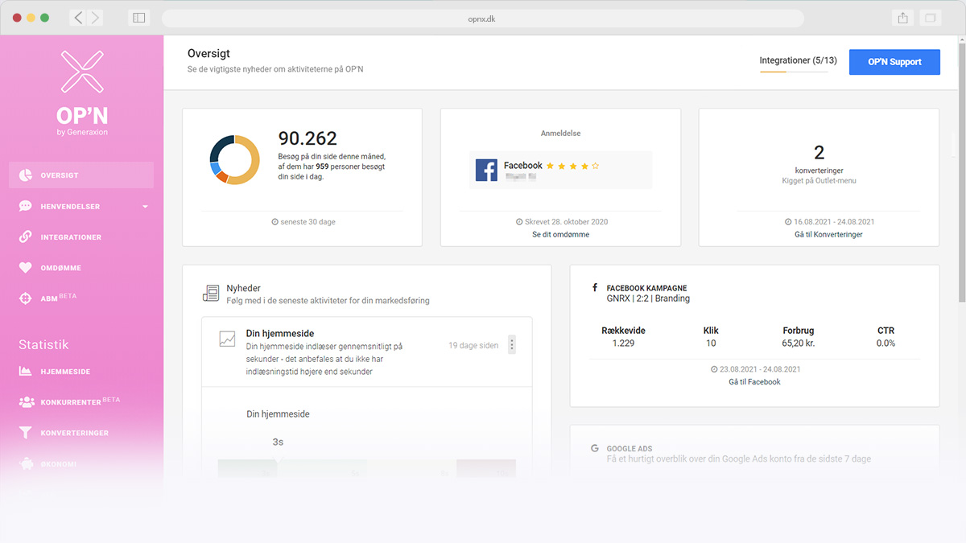Open the Gå til Konverteringer link
Viewport: 966px width, 543px height.
pyautogui.click(x=818, y=235)
